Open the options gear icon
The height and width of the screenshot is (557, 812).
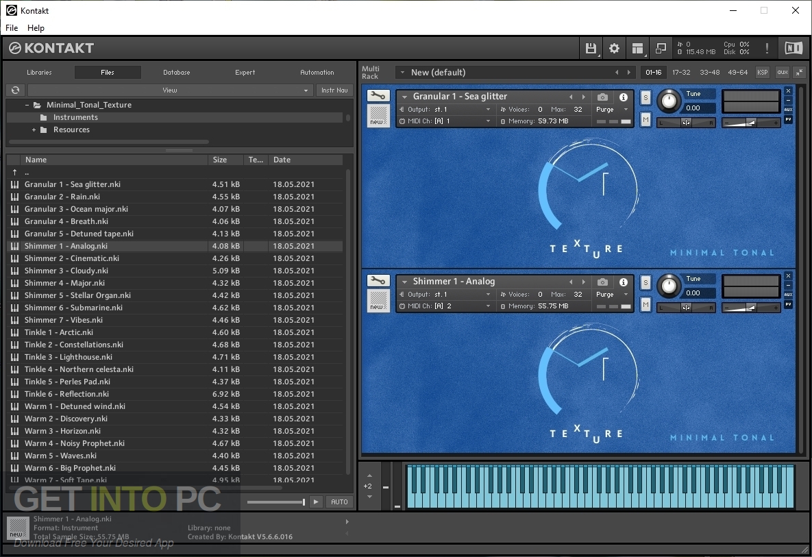pyautogui.click(x=614, y=48)
